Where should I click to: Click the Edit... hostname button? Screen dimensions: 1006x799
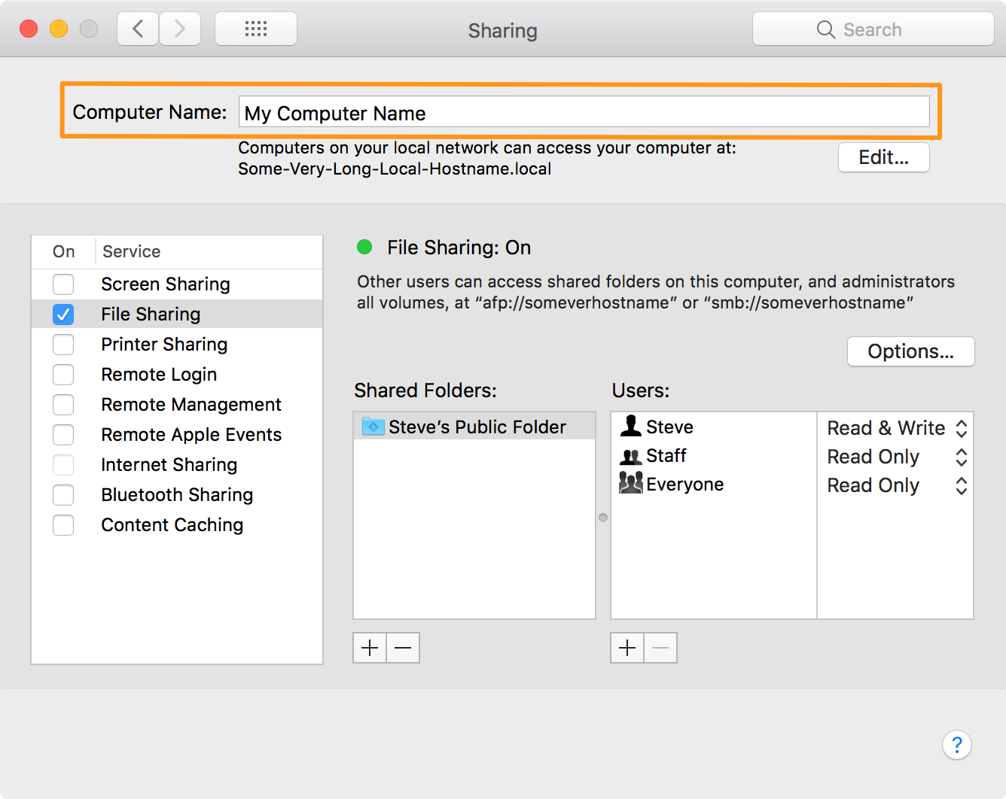pos(884,157)
